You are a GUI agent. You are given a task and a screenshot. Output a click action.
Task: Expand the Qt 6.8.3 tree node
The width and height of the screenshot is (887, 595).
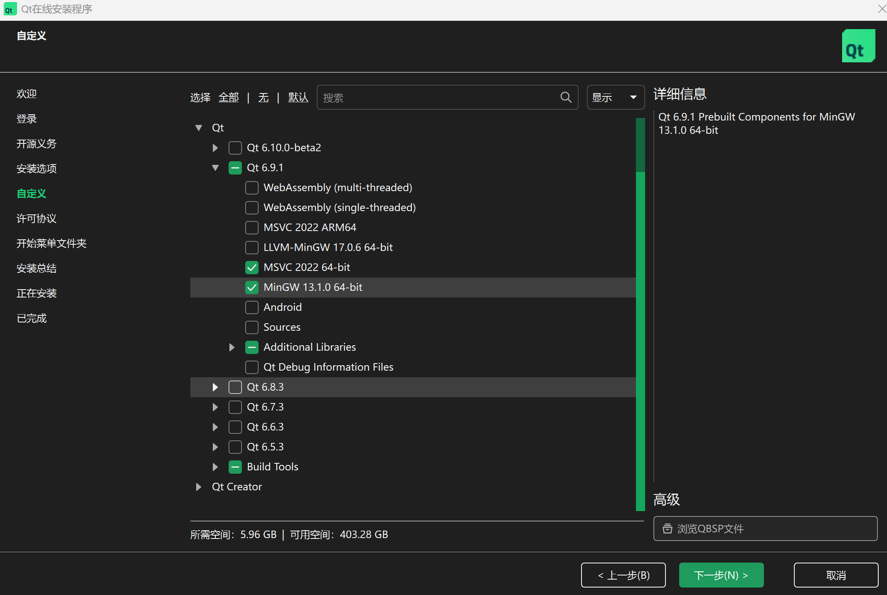tap(215, 387)
